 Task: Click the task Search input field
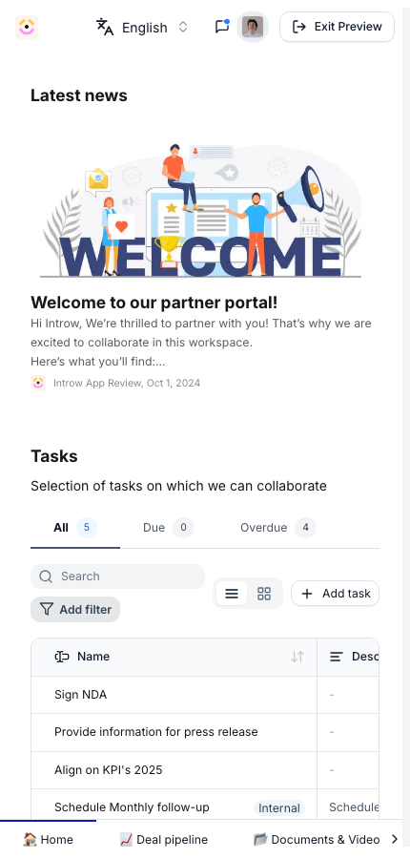tap(117, 576)
